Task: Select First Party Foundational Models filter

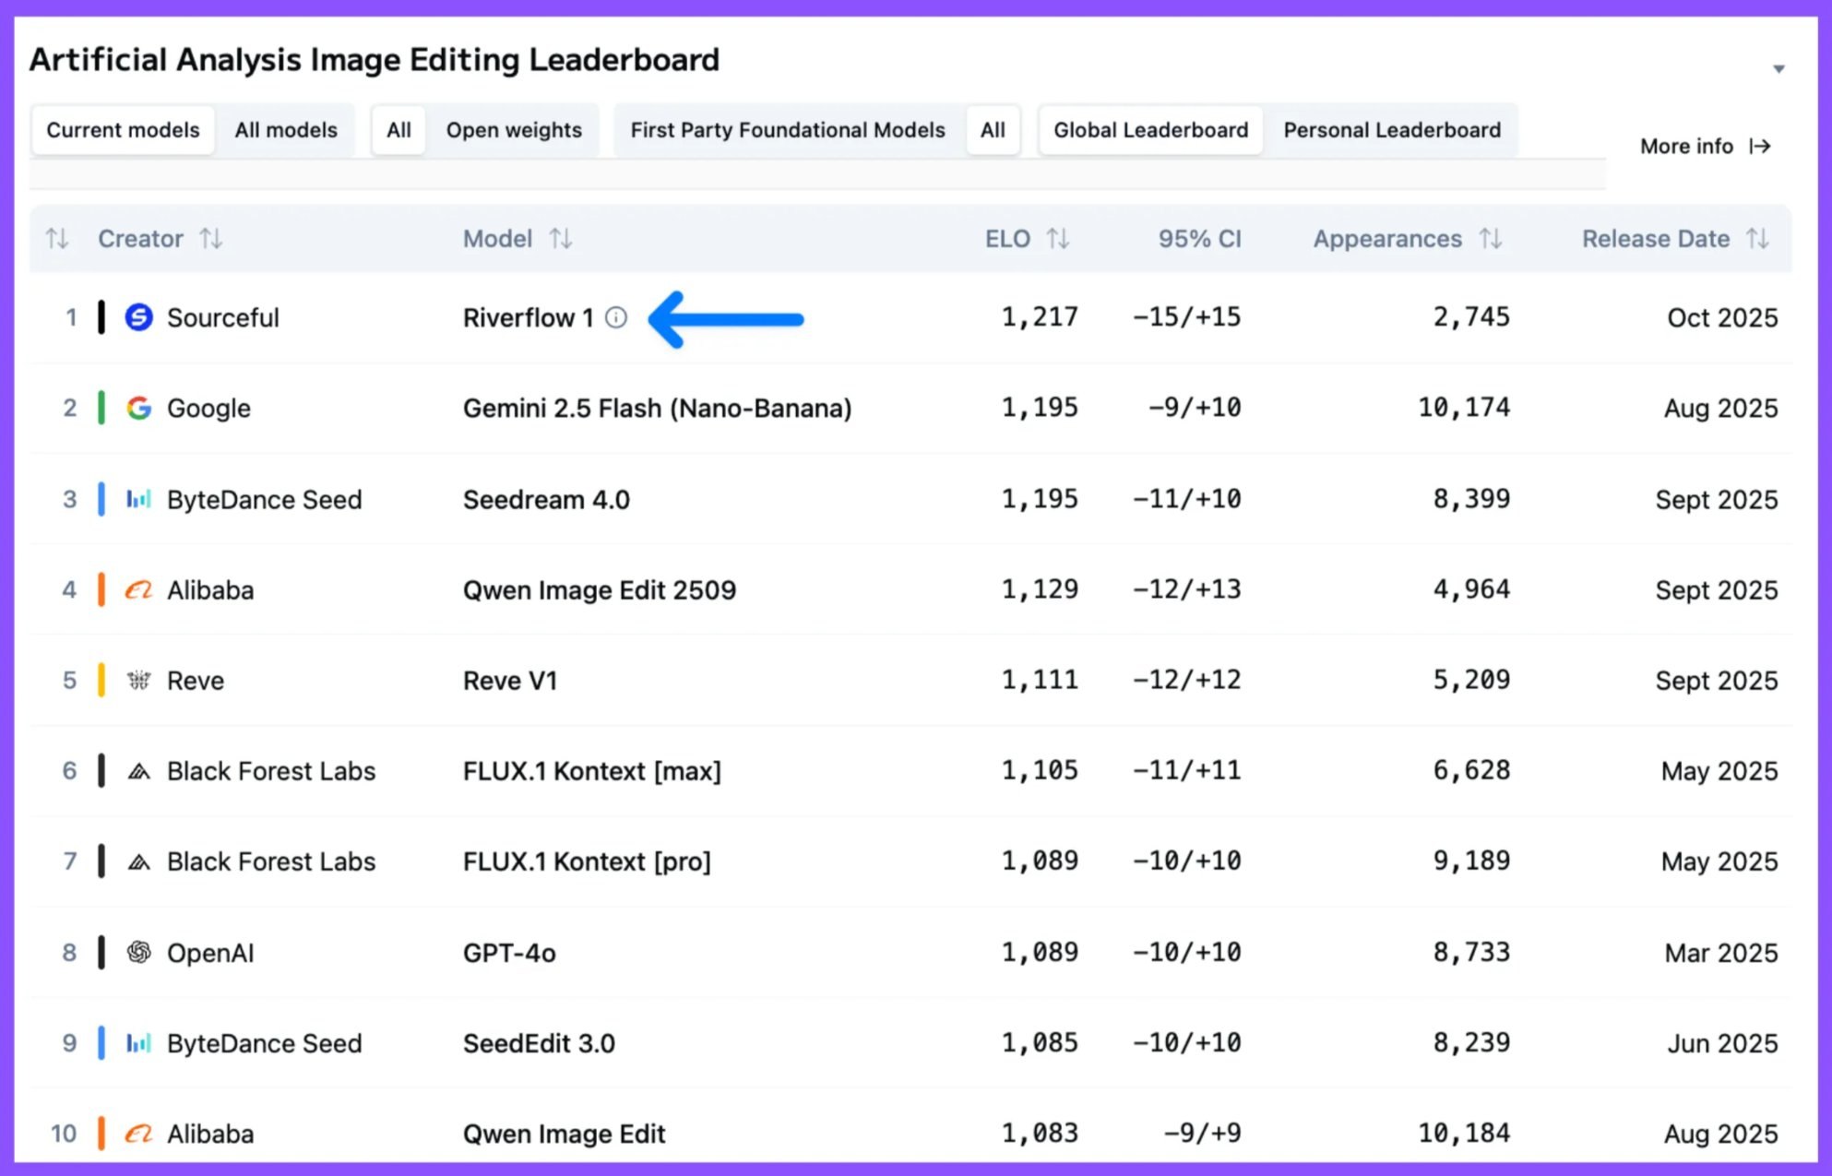Action: click(x=788, y=130)
